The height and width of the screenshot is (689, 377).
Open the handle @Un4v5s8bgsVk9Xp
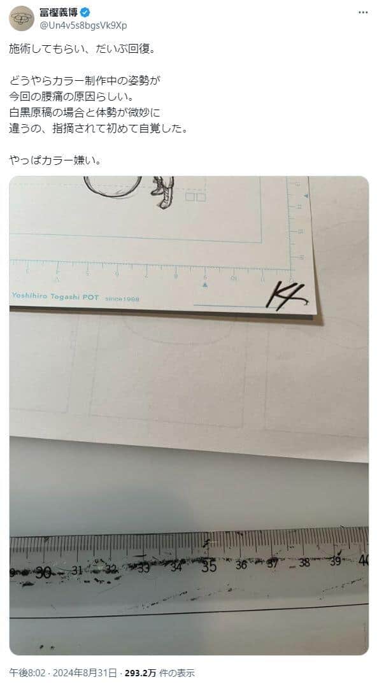(83, 25)
